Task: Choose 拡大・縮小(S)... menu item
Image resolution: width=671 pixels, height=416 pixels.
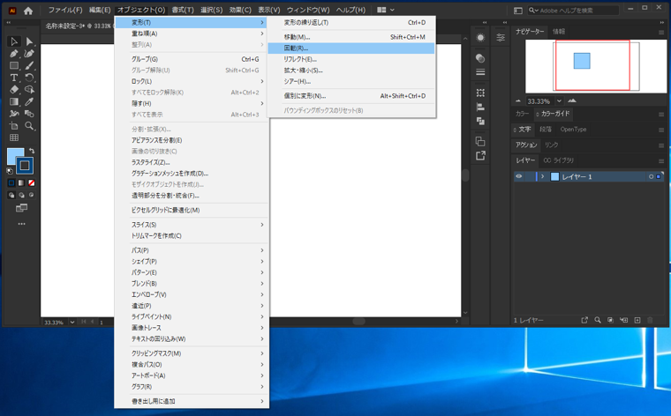Action: point(351,71)
